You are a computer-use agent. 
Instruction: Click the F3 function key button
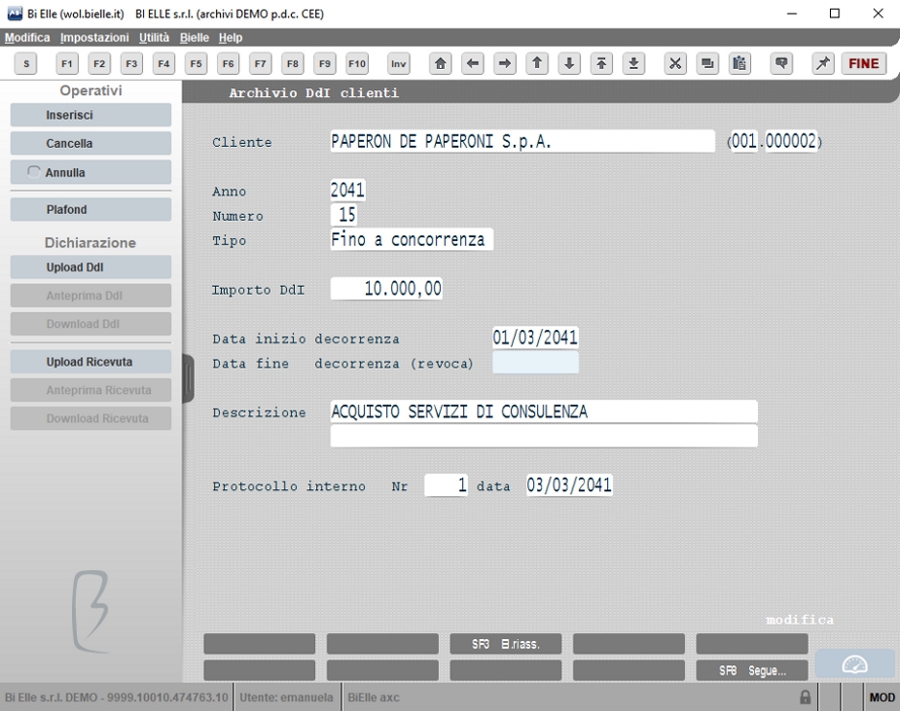click(x=132, y=63)
